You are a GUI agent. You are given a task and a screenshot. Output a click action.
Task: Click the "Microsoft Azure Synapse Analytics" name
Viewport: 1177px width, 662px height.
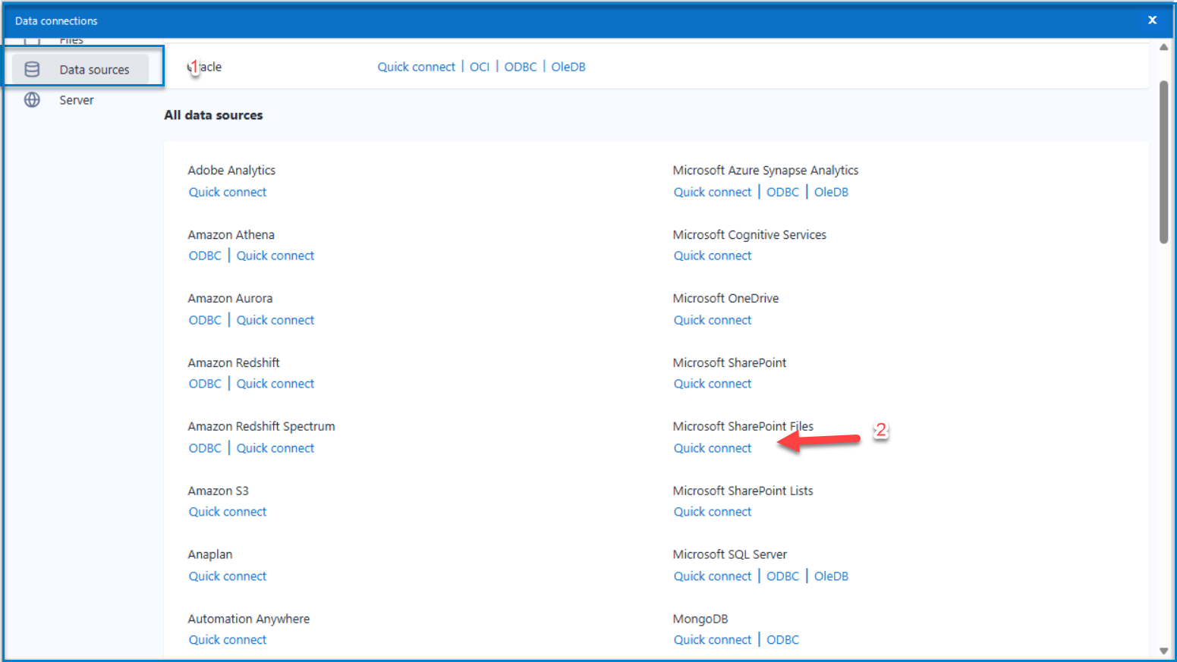(x=766, y=171)
